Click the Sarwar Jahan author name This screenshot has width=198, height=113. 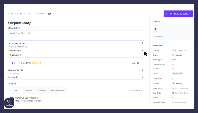tap(21, 98)
